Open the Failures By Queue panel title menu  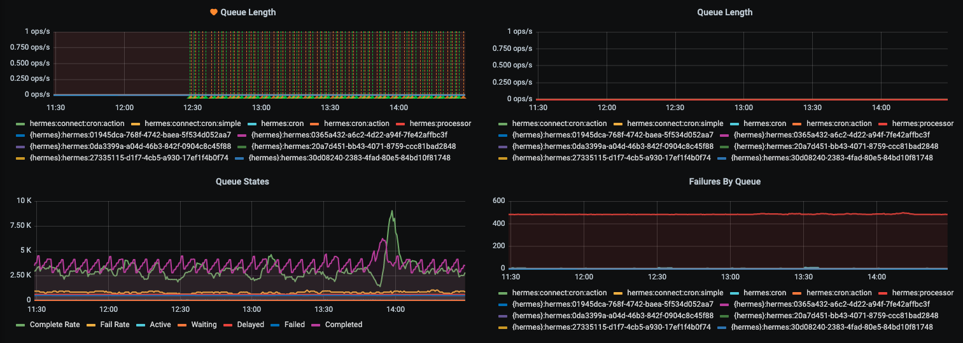coord(724,181)
